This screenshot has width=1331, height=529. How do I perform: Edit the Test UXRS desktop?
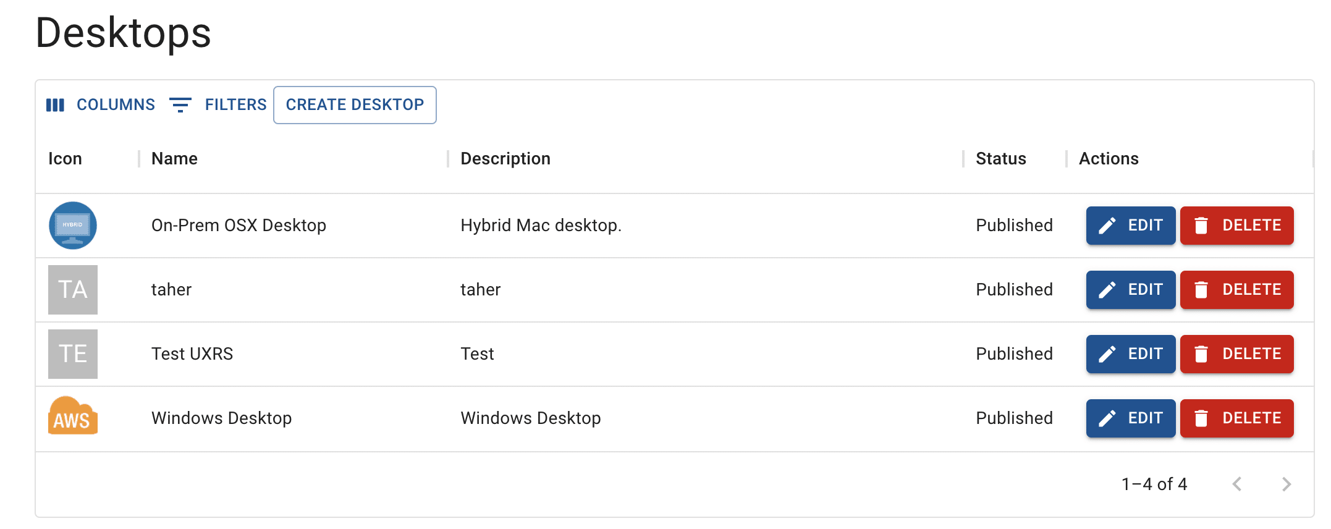1131,354
